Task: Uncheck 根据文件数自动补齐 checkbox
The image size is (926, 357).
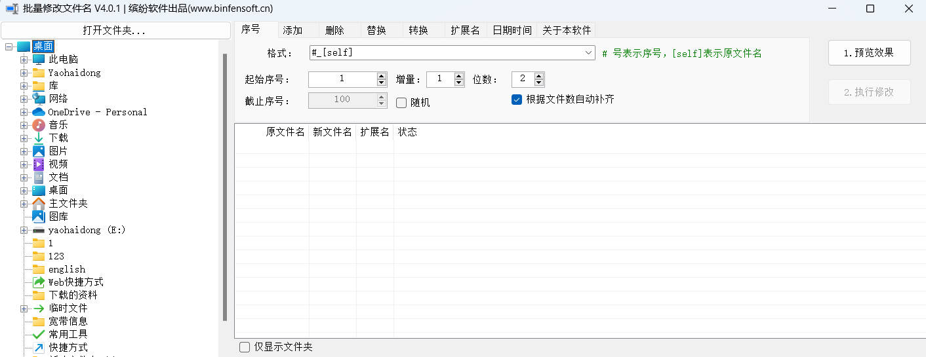Action: point(517,100)
